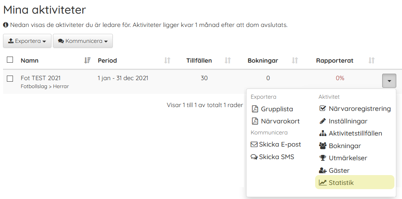Expand the Kommunicera dropdown button
The width and height of the screenshot is (402, 199).
pyautogui.click(x=83, y=41)
